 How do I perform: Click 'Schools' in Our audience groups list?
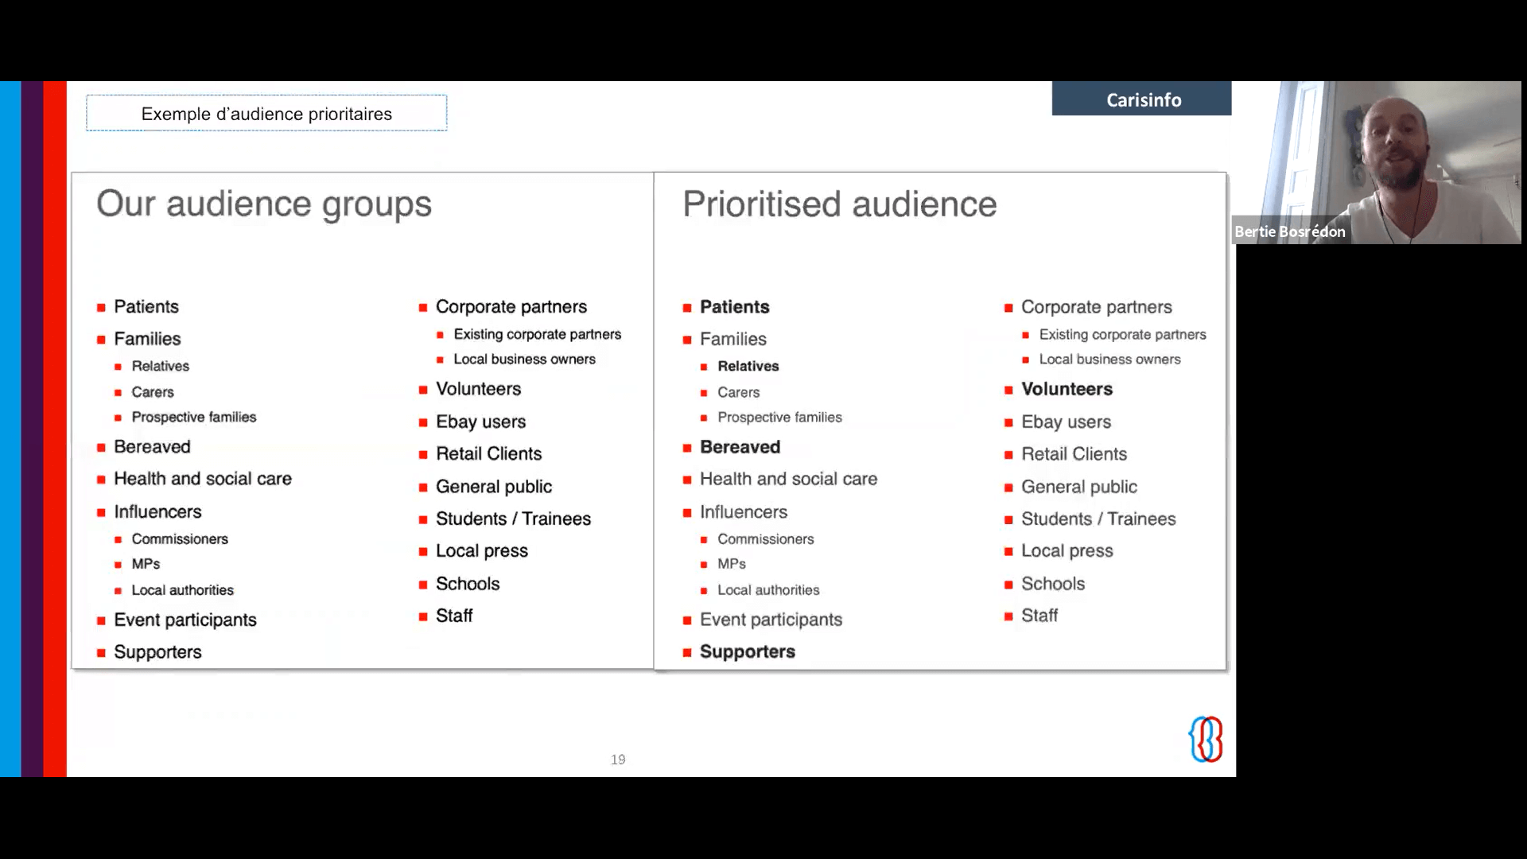[x=468, y=584]
